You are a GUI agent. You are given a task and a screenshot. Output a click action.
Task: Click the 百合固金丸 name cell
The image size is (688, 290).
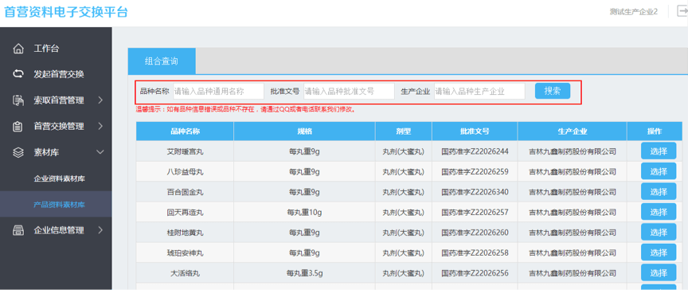point(186,192)
